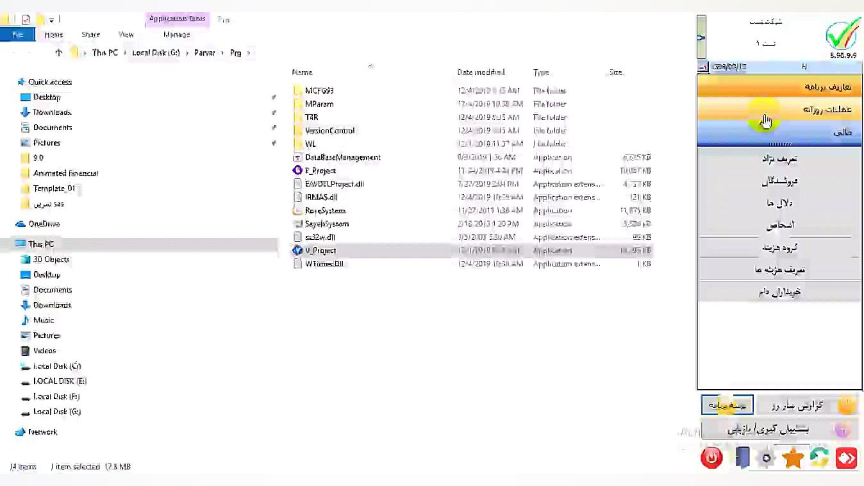Viewport: 864px width, 486px height.
Task: Click the RoseSystem application icon
Action: click(x=297, y=210)
